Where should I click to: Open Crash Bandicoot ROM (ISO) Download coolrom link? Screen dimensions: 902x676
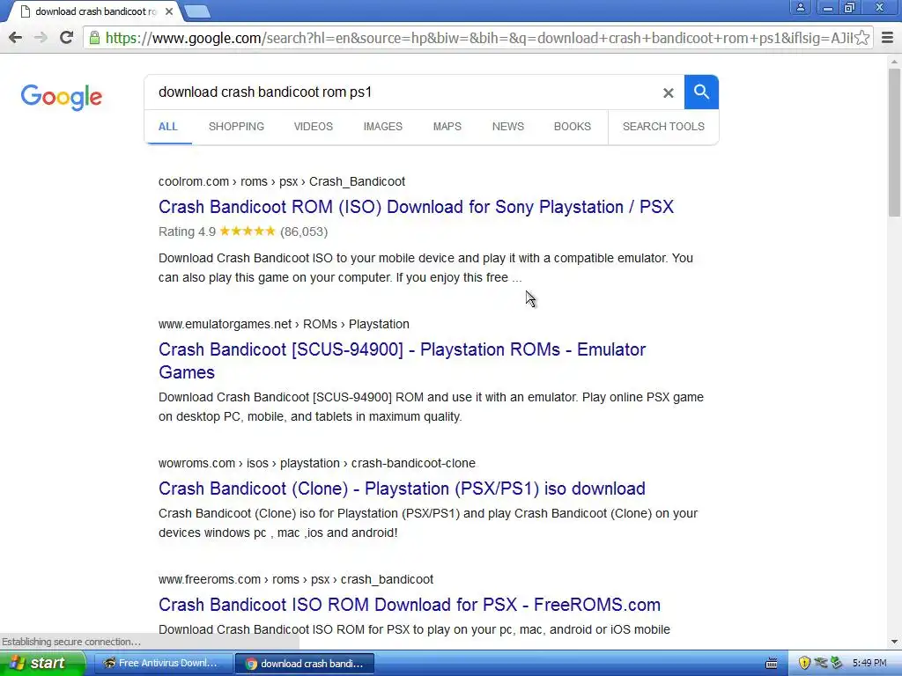[416, 207]
